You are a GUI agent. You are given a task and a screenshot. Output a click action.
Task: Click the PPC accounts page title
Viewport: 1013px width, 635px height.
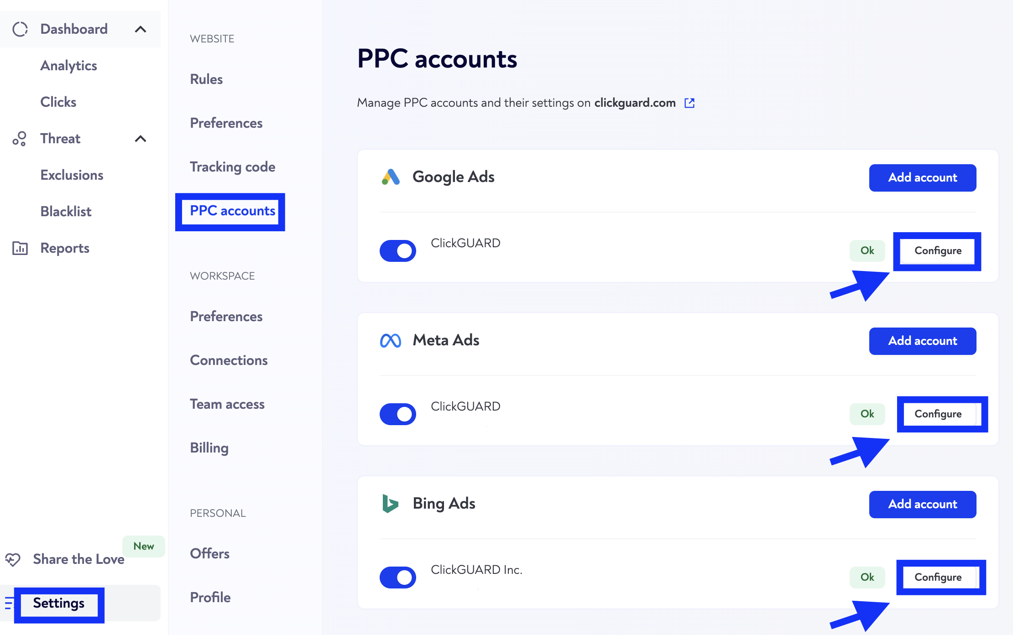coord(437,59)
